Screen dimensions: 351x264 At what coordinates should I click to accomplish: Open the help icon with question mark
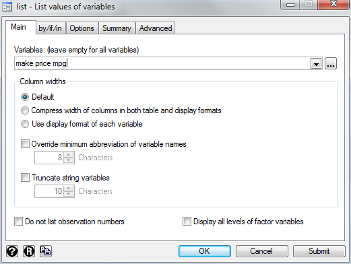click(x=12, y=251)
